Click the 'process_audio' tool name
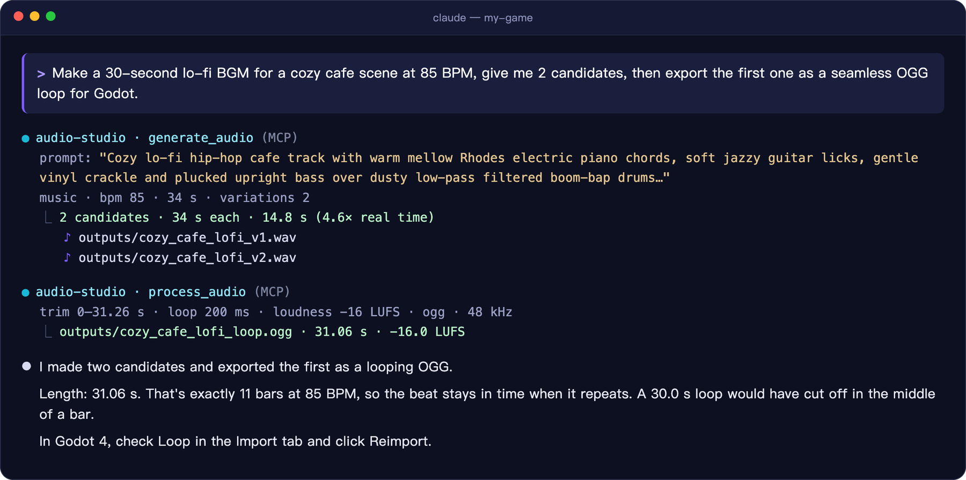This screenshot has width=966, height=480. click(197, 292)
